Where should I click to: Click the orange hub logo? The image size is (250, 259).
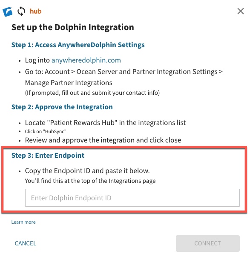click(36, 11)
